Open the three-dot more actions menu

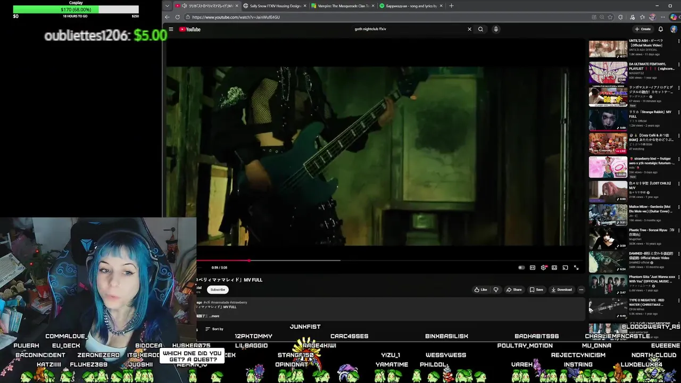pos(581,289)
